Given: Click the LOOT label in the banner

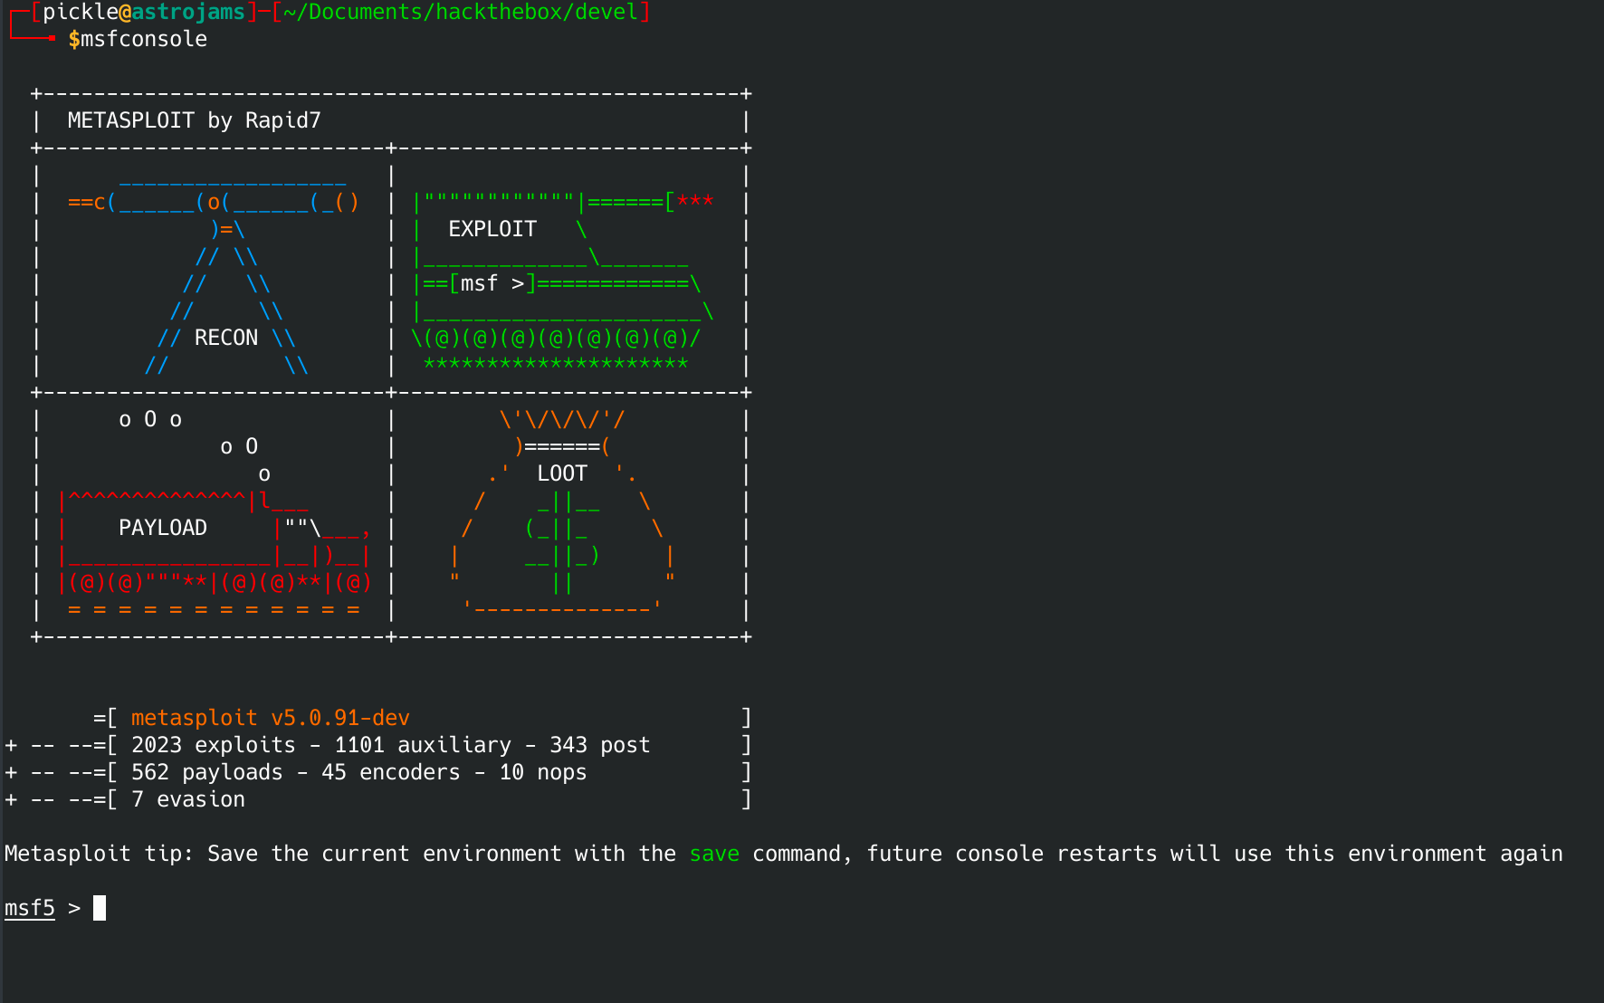Looking at the screenshot, I should pyautogui.click(x=562, y=473).
